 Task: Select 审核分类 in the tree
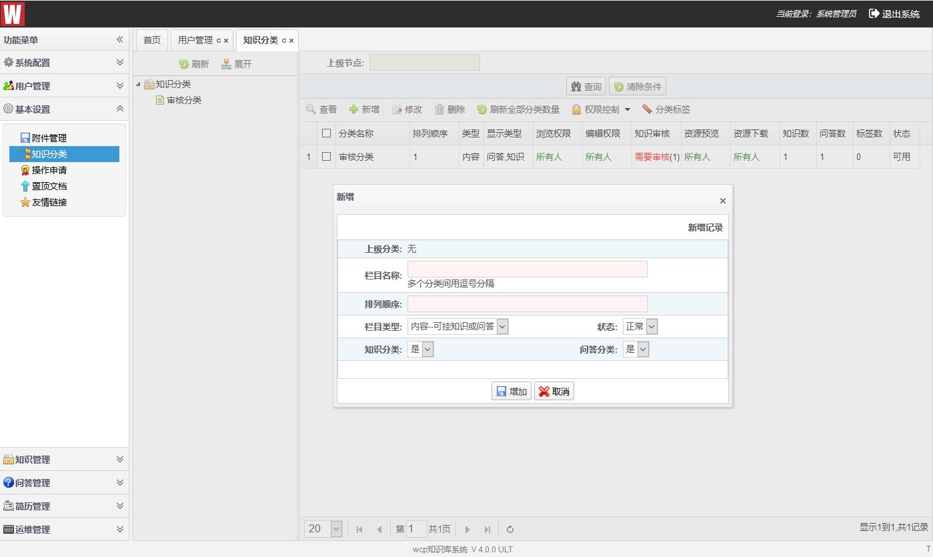click(184, 100)
